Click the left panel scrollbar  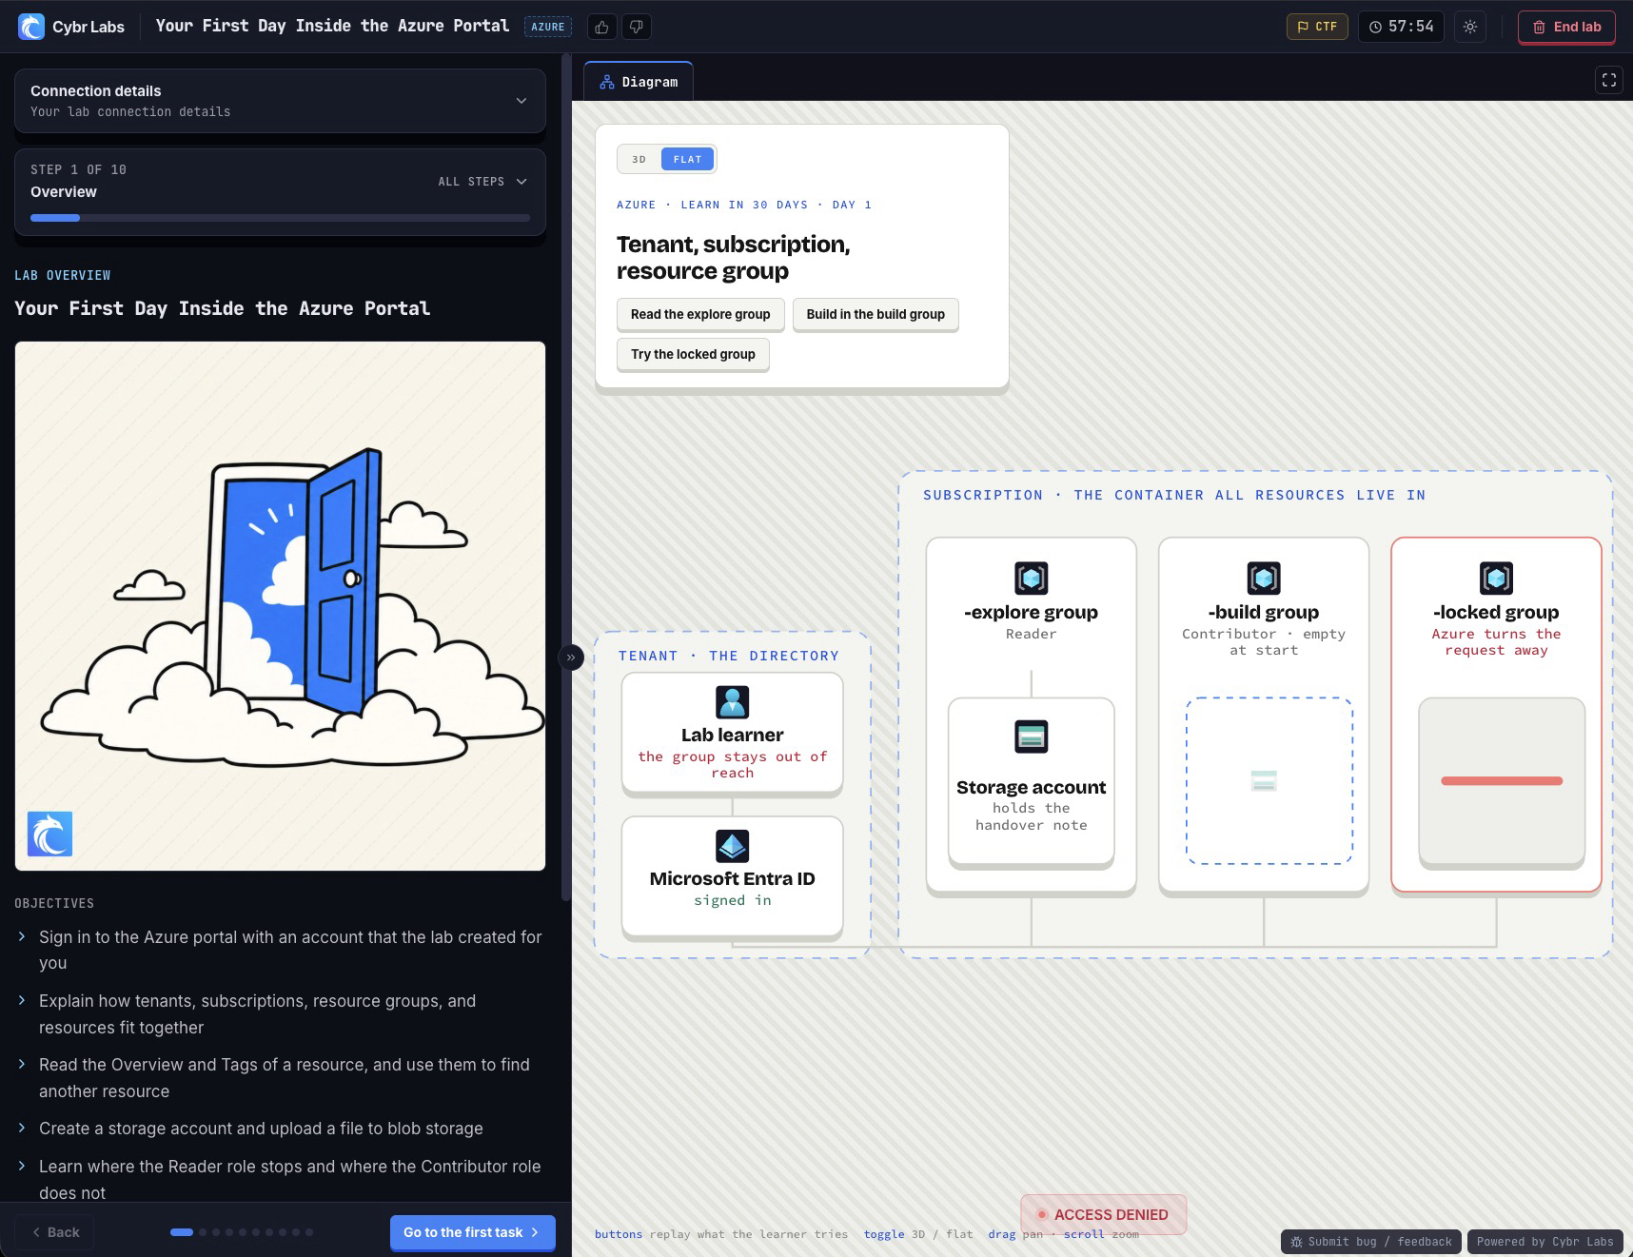click(566, 476)
